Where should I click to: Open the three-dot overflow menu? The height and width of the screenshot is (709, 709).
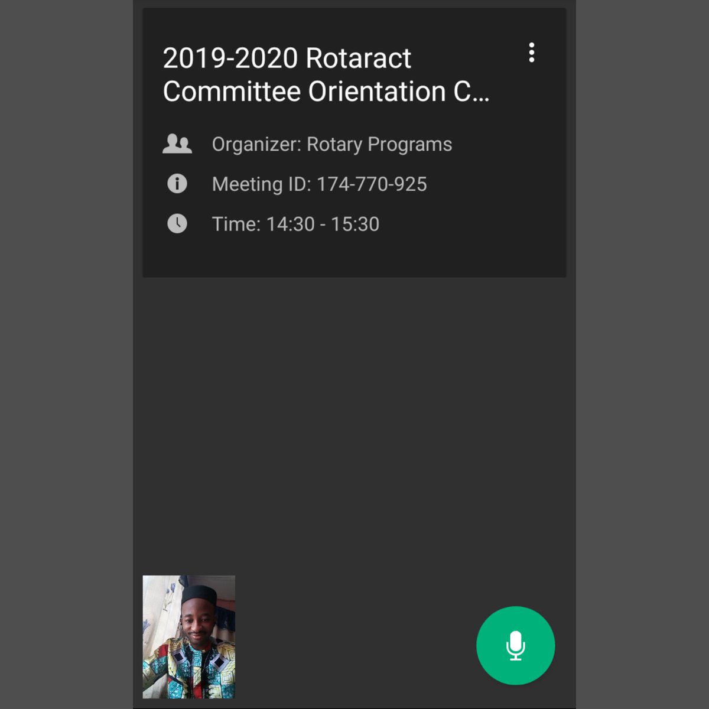[532, 53]
